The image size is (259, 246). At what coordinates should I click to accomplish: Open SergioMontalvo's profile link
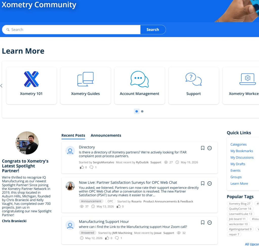103,162
